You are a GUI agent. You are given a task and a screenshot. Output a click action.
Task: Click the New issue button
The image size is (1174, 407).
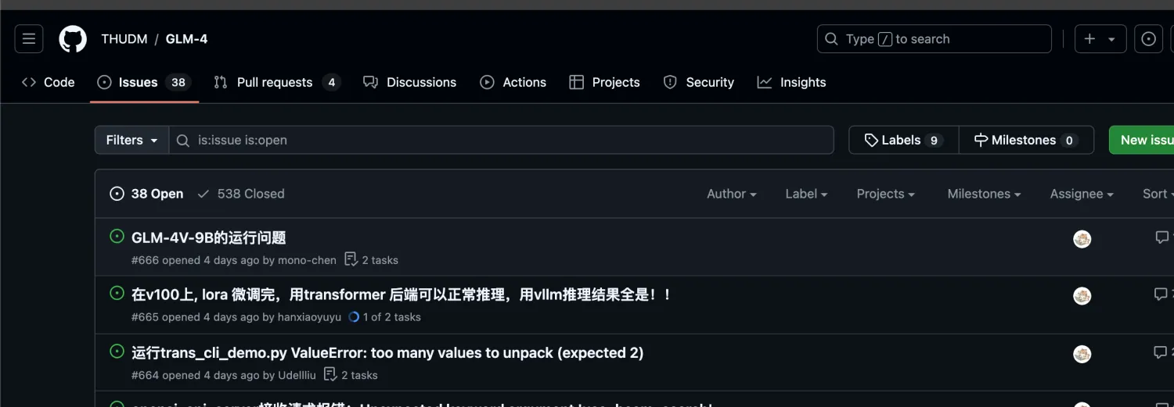coord(1142,140)
